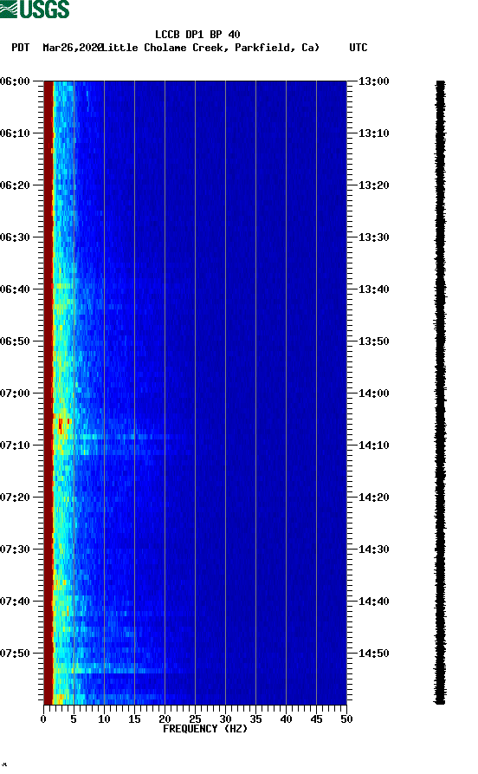
Task: Click the 14:30 UTC time label
Action: click(x=373, y=549)
